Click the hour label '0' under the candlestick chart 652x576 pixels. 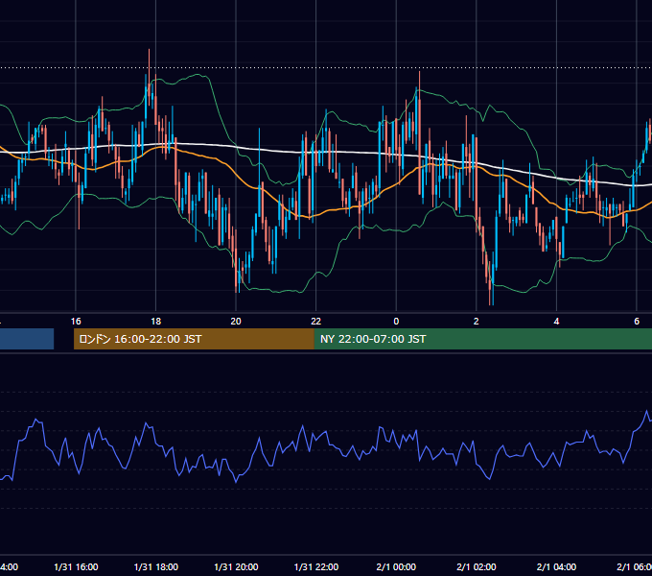click(x=396, y=322)
